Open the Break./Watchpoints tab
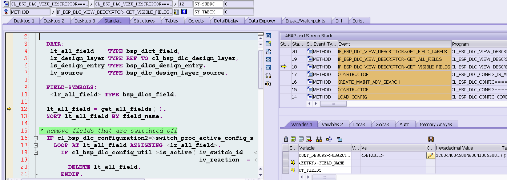 [305, 21]
